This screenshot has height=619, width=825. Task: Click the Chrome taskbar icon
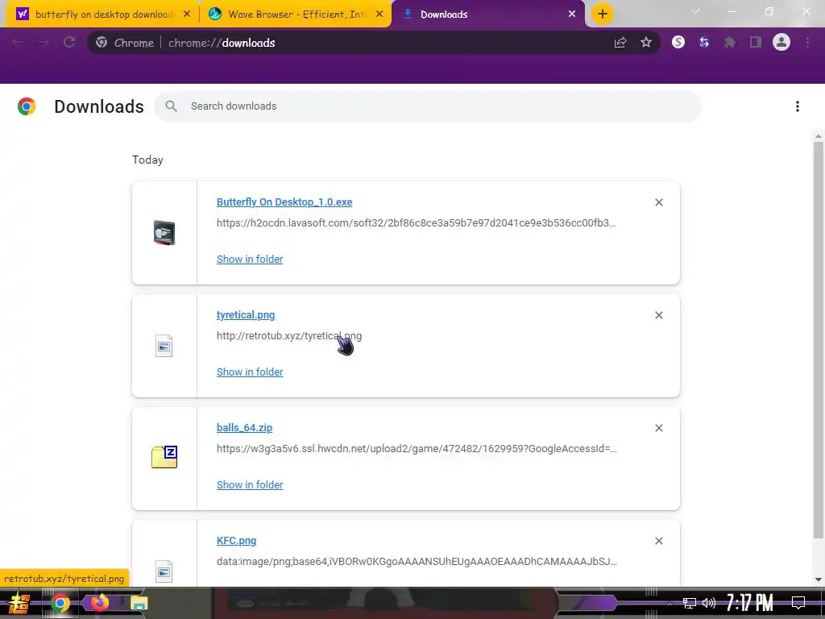coord(60,603)
